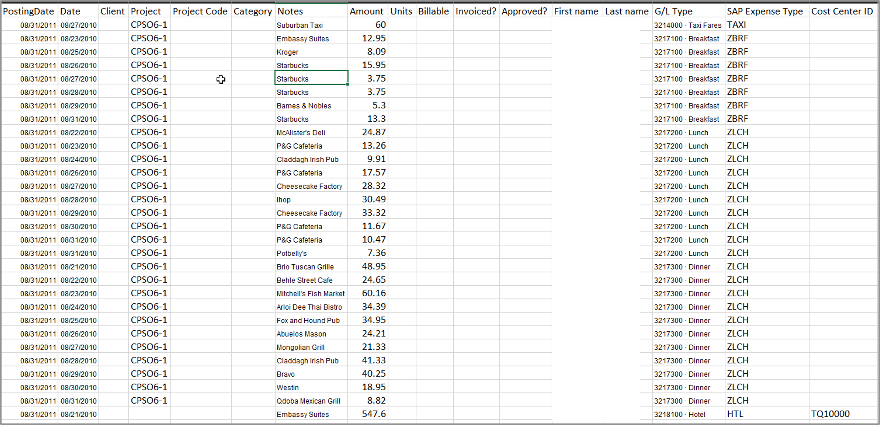Image resolution: width=880 pixels, height=425 pixels.
Task: Select the Cost Center ID header cell
Action: click(x=843, y=11)
